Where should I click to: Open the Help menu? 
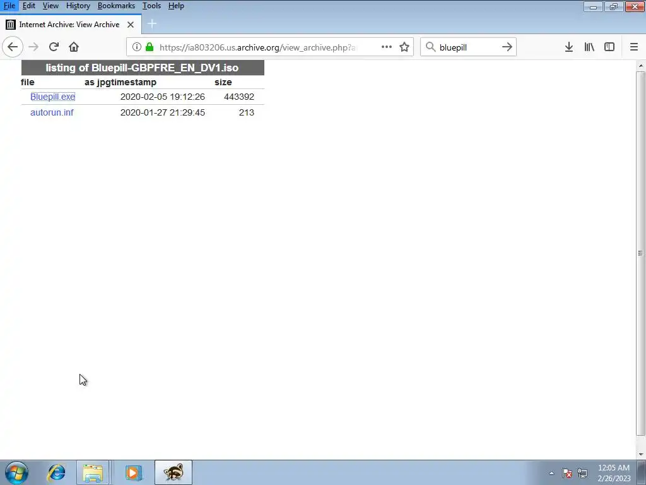pos(176,6)
